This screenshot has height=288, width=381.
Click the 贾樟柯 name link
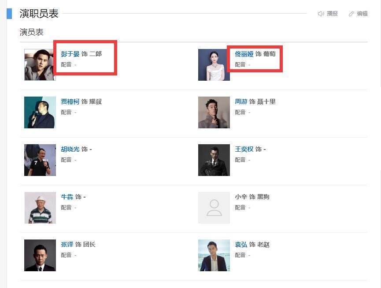tap(70, 101)
